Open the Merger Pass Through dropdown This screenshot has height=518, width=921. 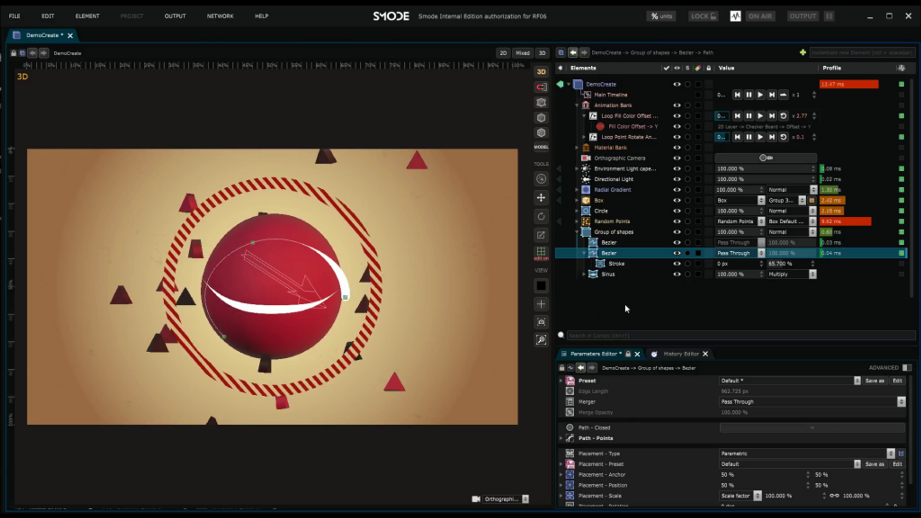[901, 402]
